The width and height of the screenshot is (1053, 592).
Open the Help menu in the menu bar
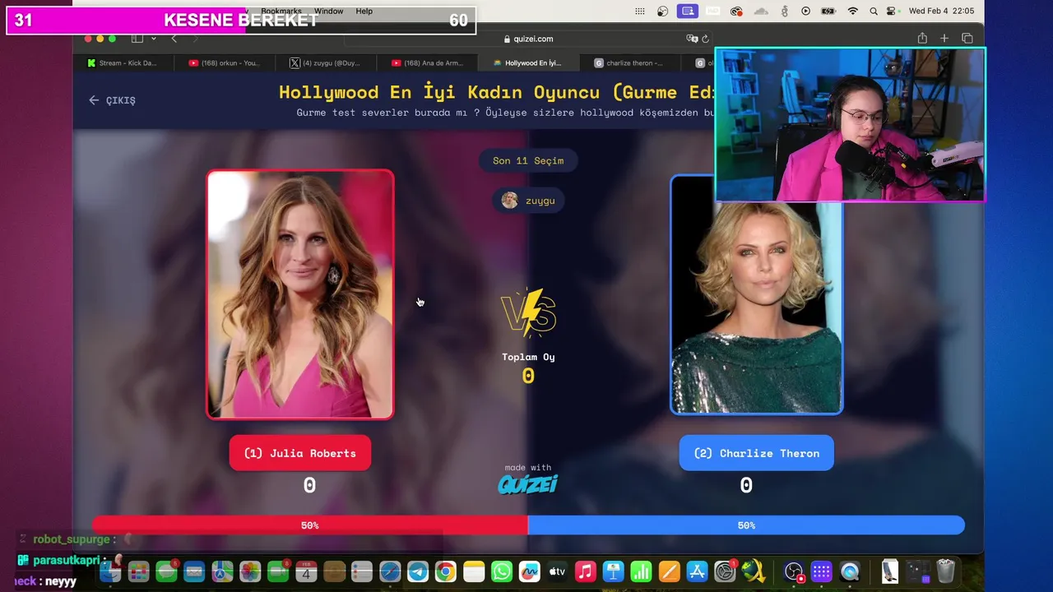(364, 11)
